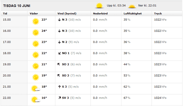
Task: Select the Nederbörd column header
Action: coord(100,14)
